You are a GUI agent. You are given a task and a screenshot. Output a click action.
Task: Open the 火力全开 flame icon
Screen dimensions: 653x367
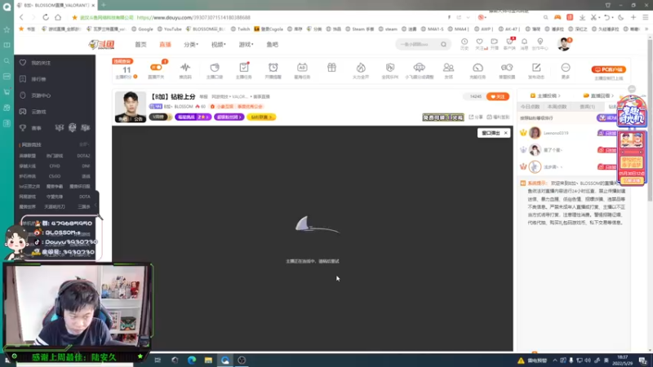coord(361,68)
